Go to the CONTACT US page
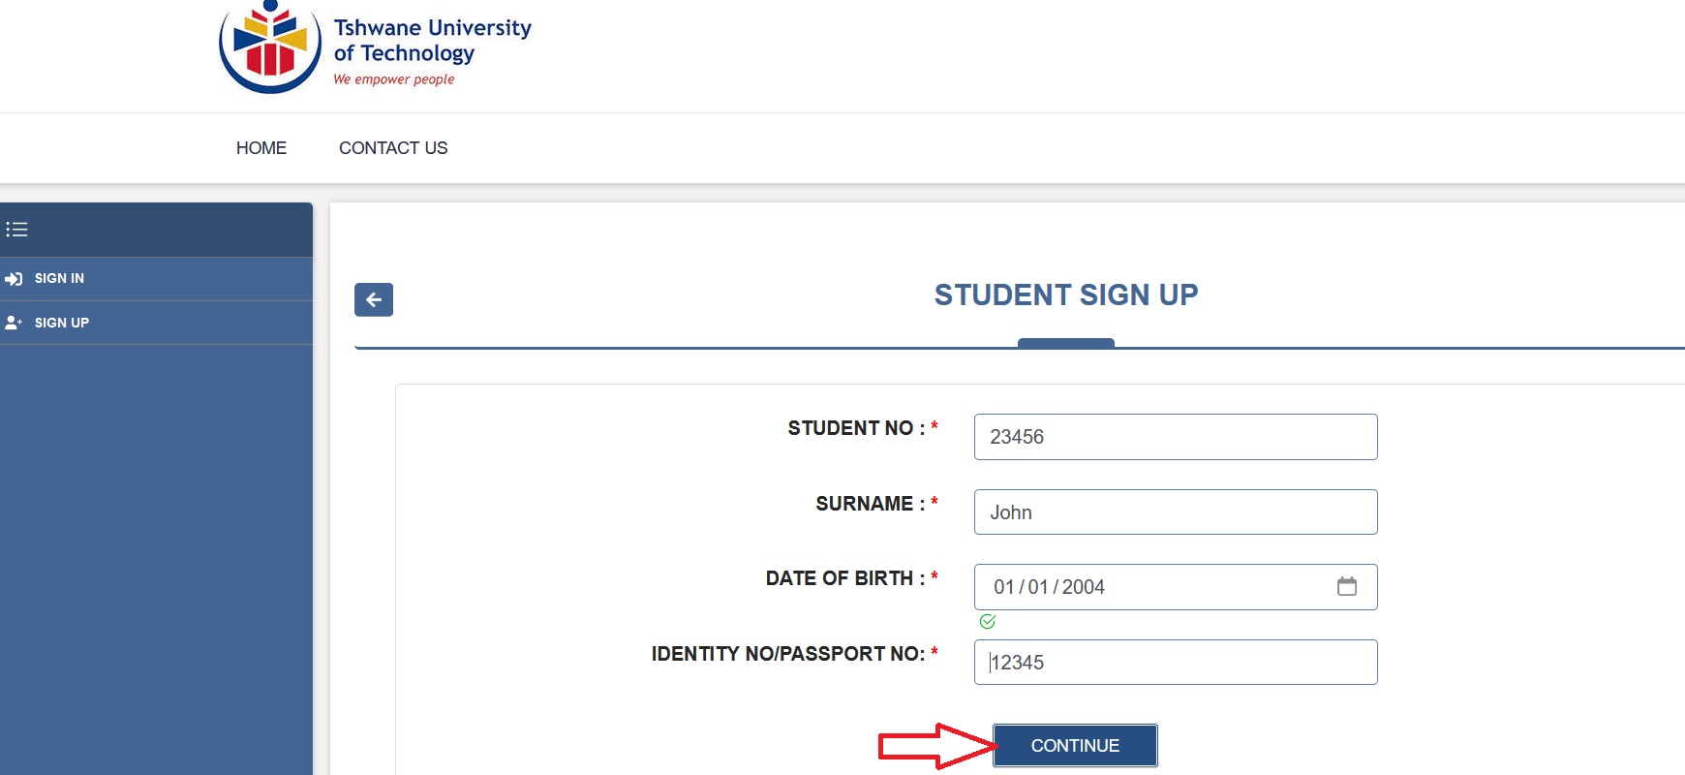This screenshot has width=1685, height=775. click(393, 148)
